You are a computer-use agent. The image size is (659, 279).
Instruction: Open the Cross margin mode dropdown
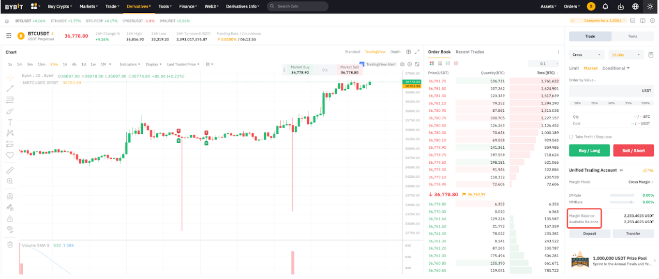[x=586, y=55]
